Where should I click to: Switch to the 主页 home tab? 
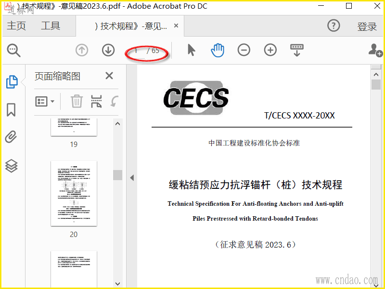16,26
